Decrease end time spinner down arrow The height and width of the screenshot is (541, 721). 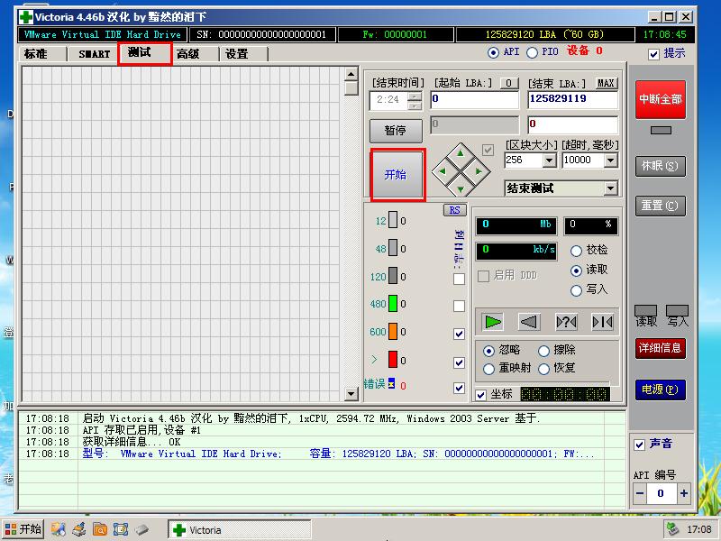(x=415, y=105)
